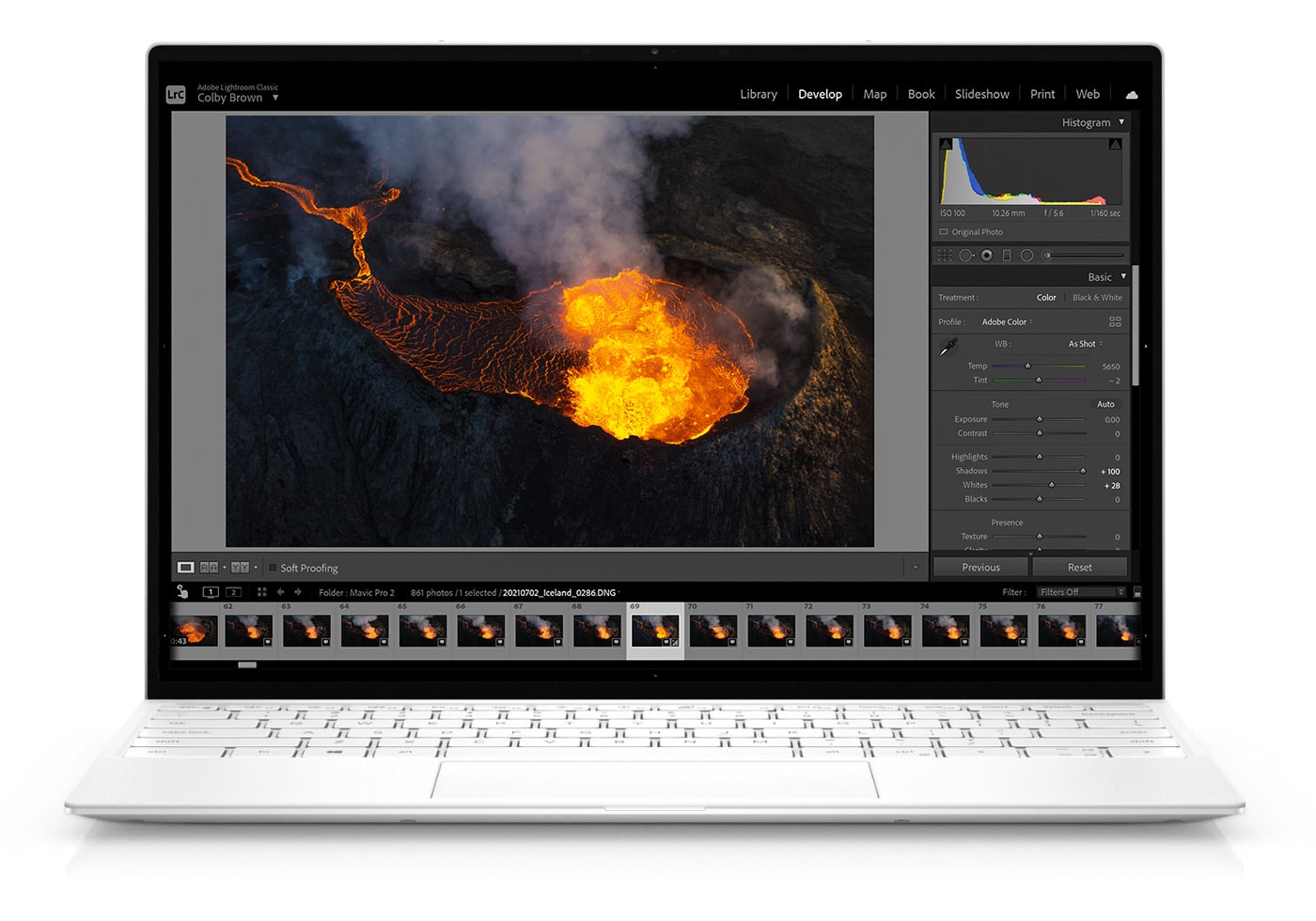
Task: Switch to the Print module
Action: pos(1042,94)
